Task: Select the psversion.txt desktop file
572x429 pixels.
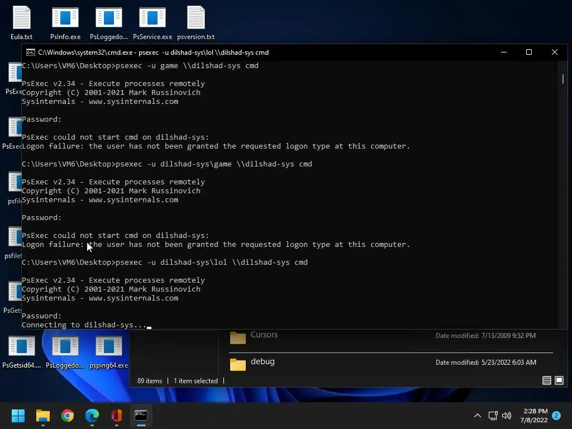Action: click(x=196, y=22)
